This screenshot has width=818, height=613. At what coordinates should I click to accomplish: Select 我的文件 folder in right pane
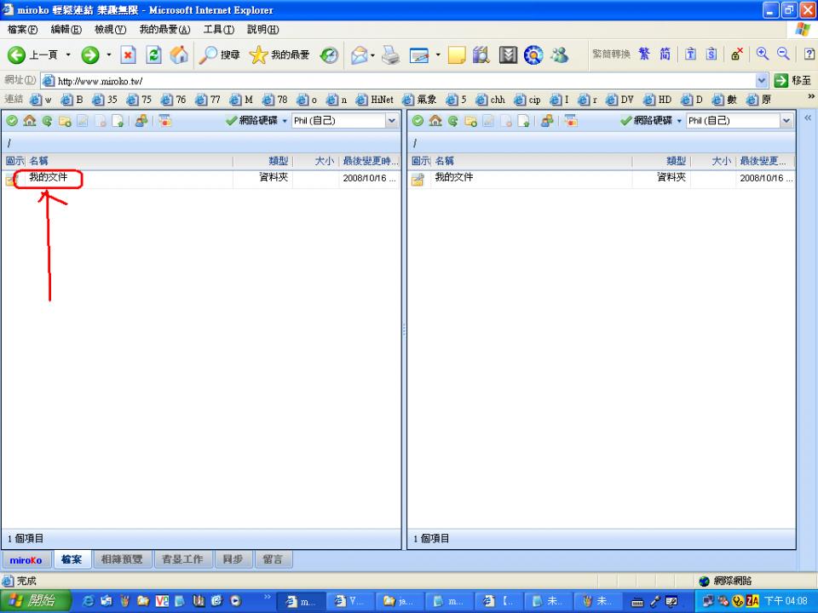[x=454, y=178]
